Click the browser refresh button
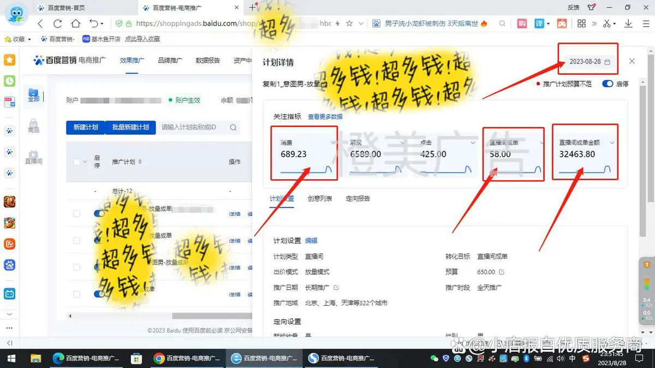Image resolution: width=655 pixels, height=368 pixels. click(58, 23)
